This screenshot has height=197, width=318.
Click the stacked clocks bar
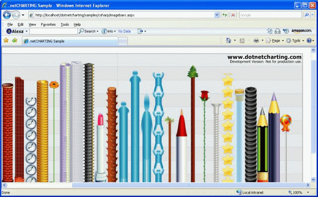(31, 140)
